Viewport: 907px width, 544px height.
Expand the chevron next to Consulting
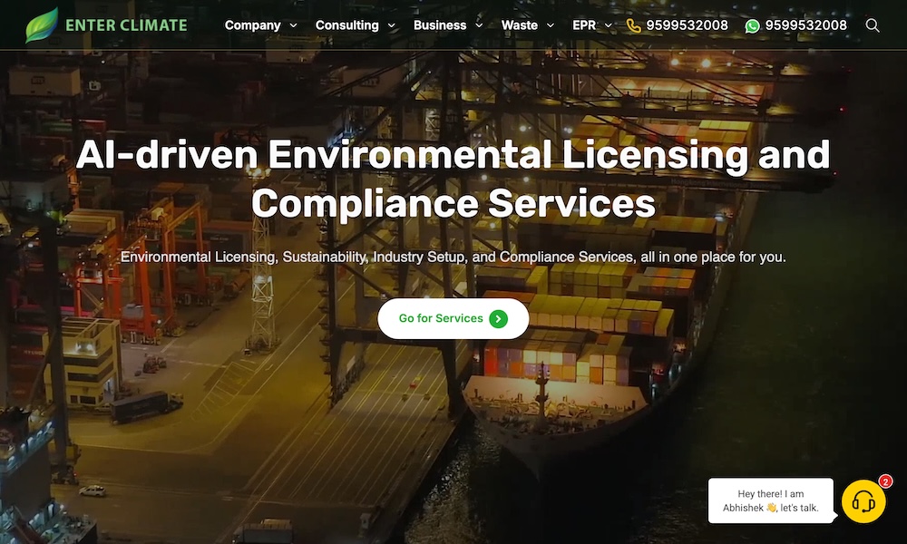392,26
